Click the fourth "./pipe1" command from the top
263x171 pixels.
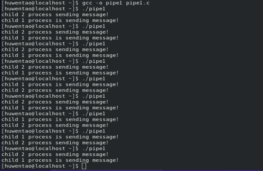click(94, 61)
